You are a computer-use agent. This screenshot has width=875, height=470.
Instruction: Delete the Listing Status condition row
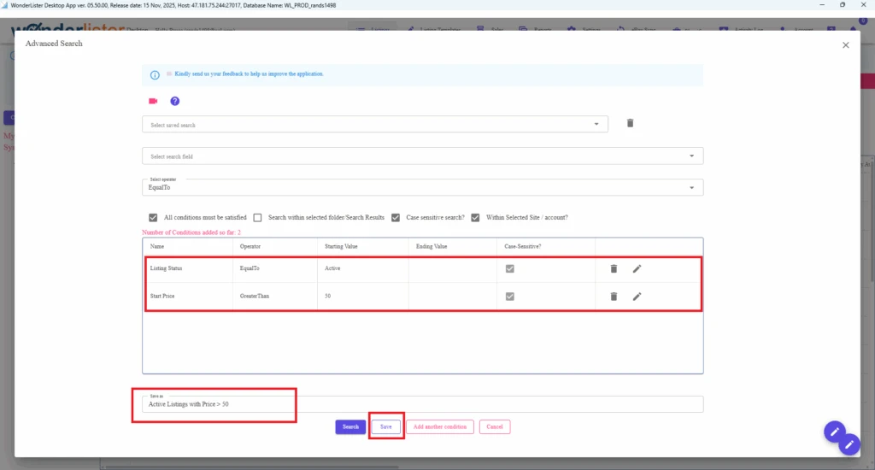(x=614, y=268)
